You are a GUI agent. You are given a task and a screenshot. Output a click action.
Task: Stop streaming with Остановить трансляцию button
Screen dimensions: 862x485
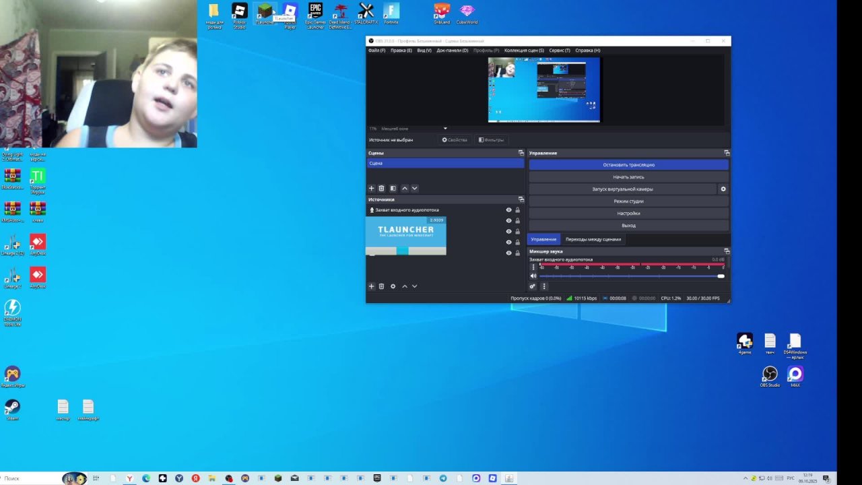[628, 165]
